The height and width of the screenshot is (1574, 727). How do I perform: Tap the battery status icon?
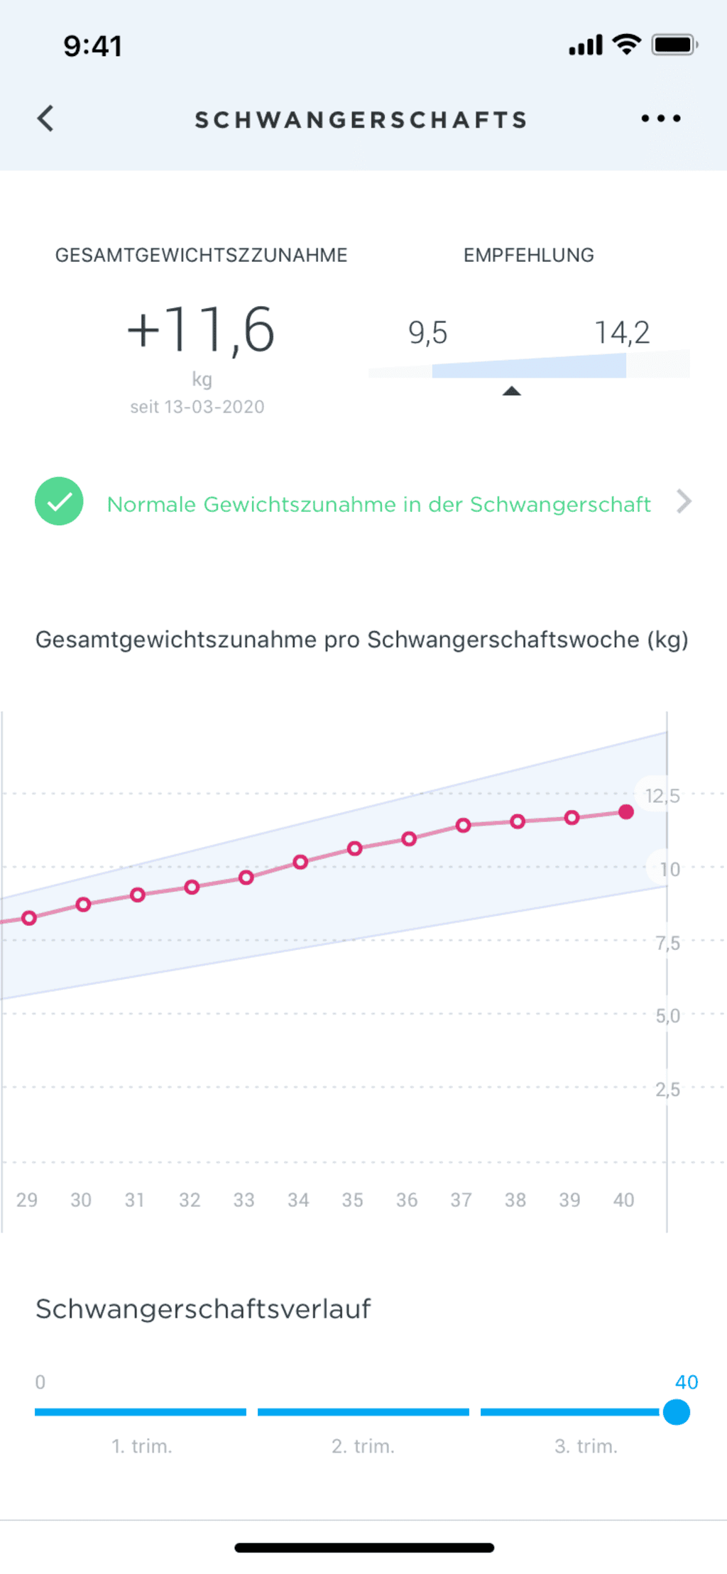tap(674, 45)
